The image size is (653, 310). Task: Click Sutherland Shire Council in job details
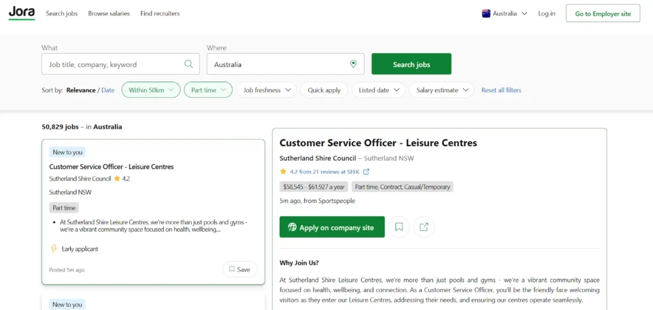coord(318,158)
